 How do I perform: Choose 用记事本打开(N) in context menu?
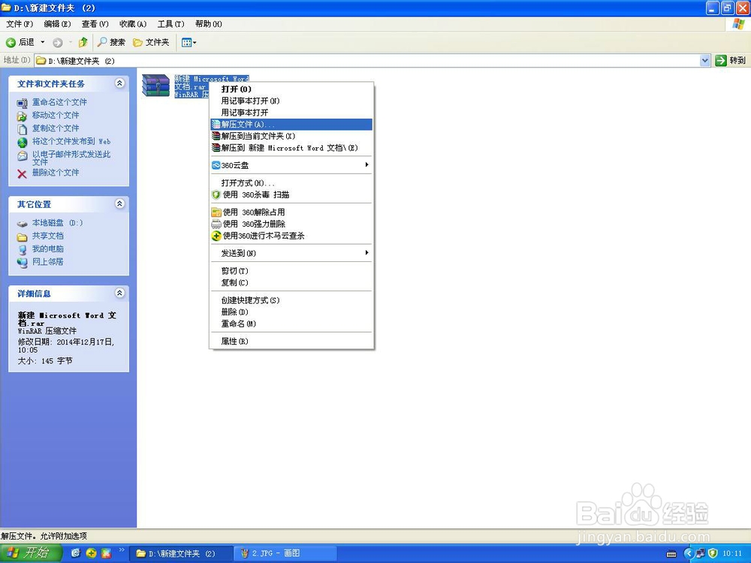click(x=291, y=101)
